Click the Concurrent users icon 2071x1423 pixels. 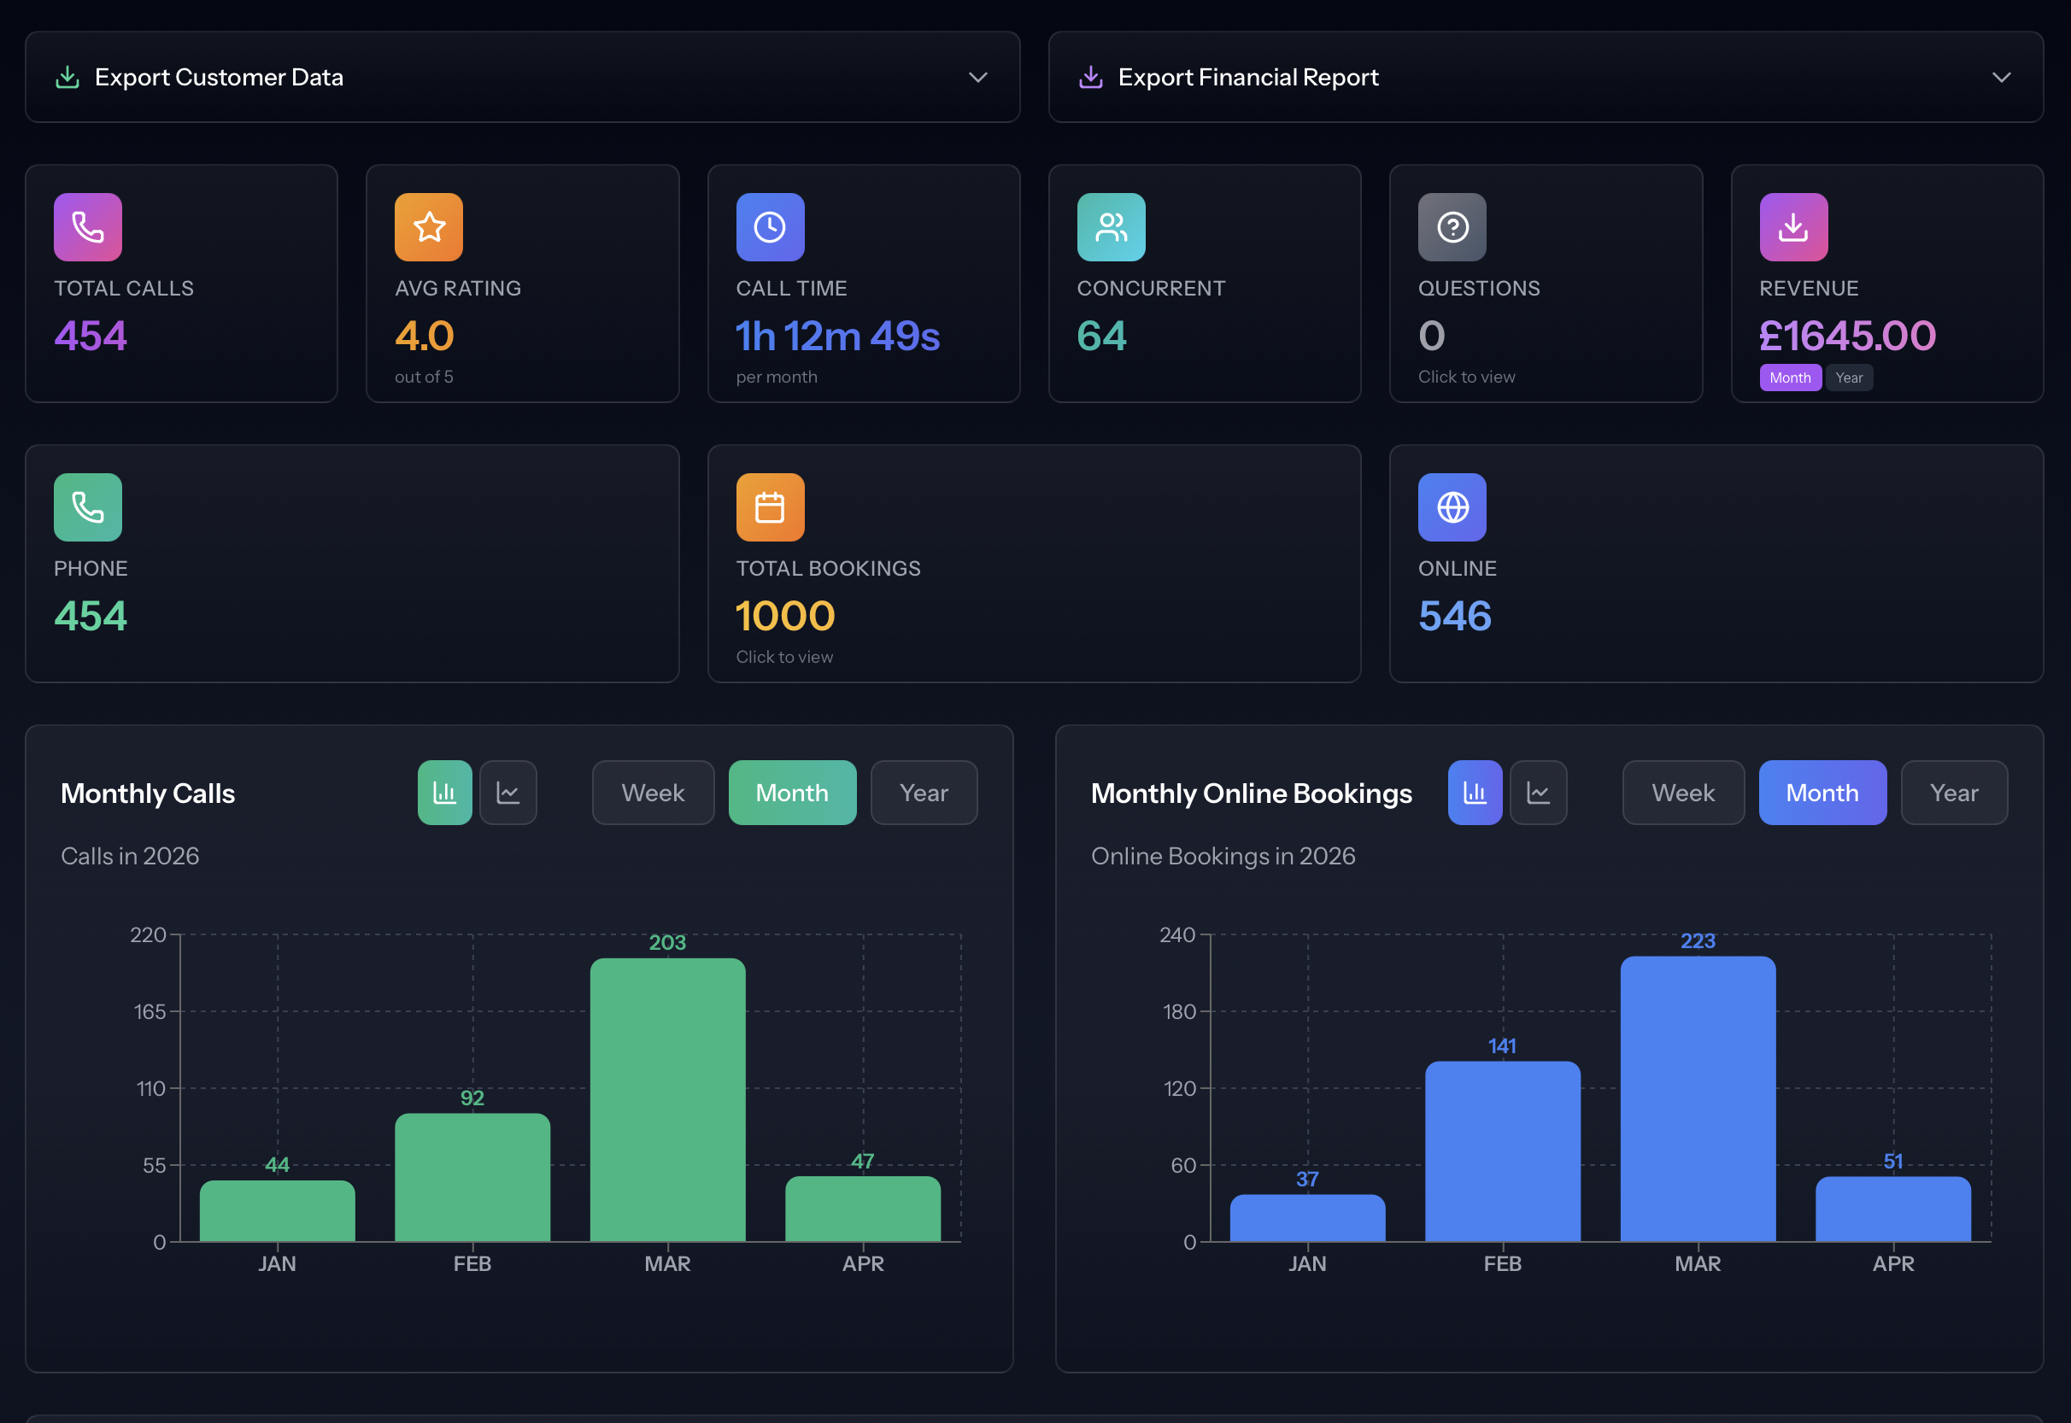point(1112,226)
